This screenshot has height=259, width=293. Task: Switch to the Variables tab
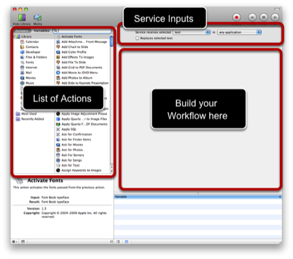(42, 31)
